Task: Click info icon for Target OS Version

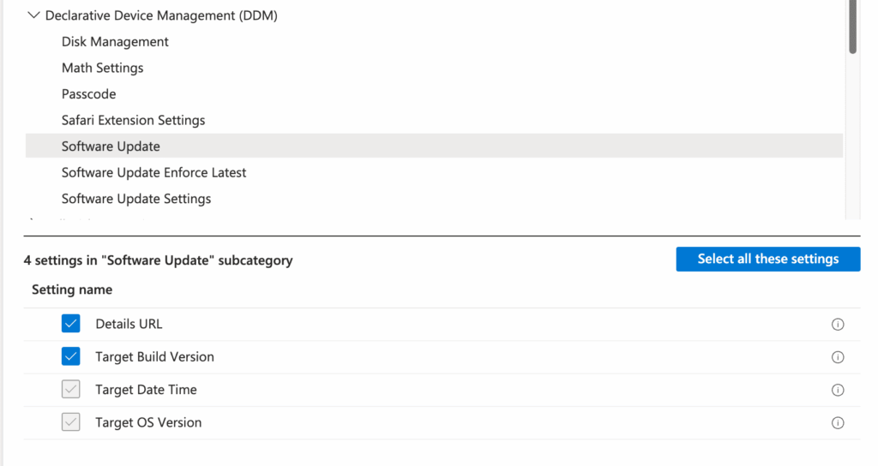Action: (x=838, y=422)
